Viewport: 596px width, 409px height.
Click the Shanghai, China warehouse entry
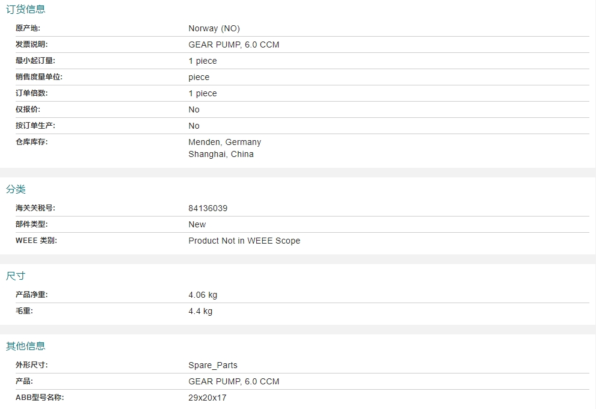tap(221, 154)
